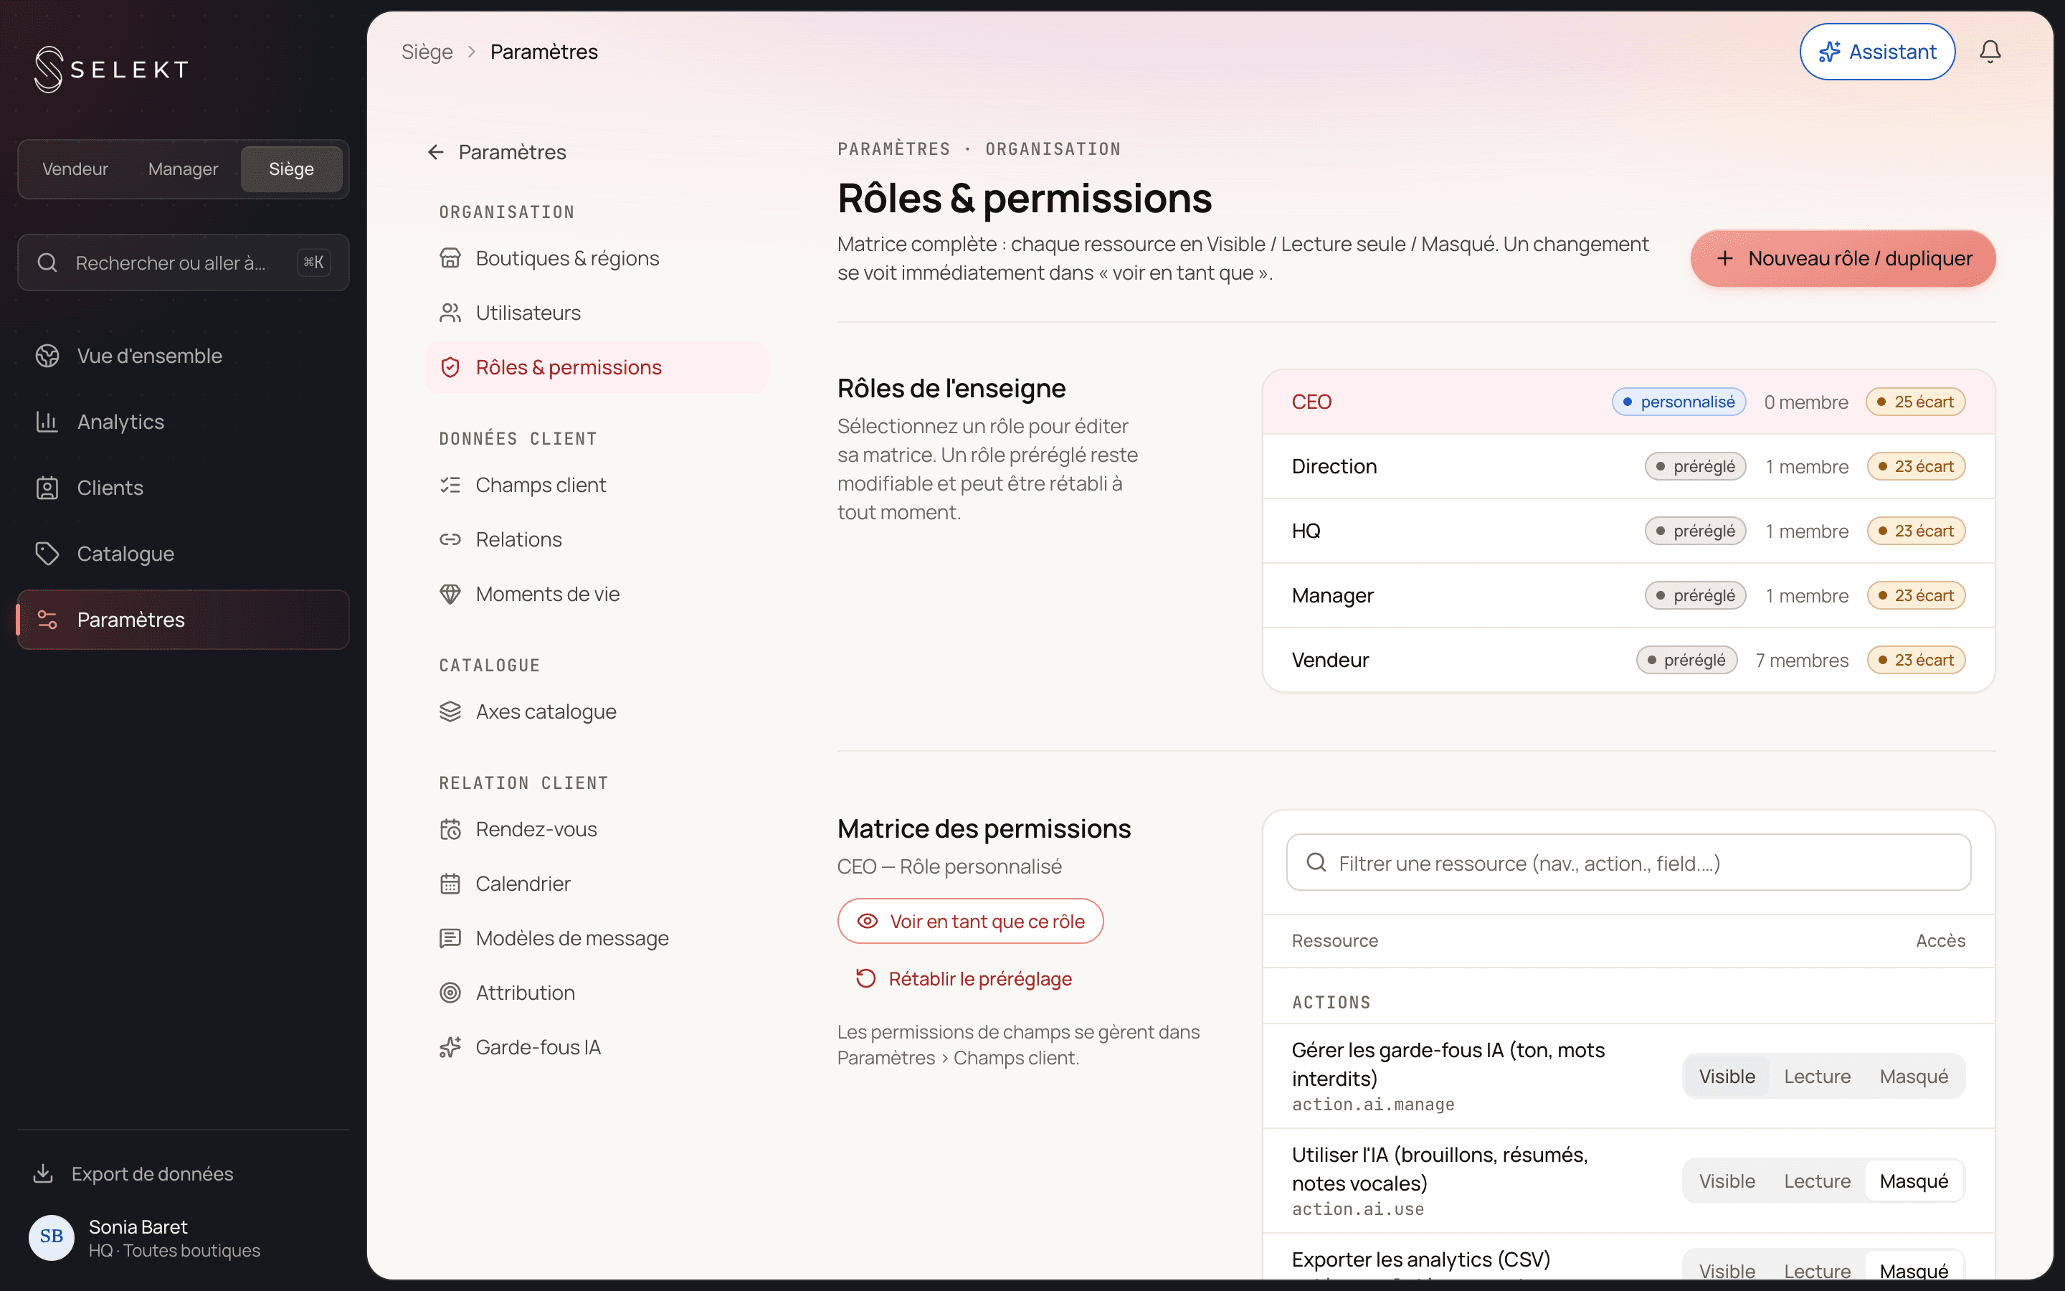This screenshot has width=2065, height=1291.
Task: Click Nouveau rôle / dupliquer button
Action: tap(1843, 258)
